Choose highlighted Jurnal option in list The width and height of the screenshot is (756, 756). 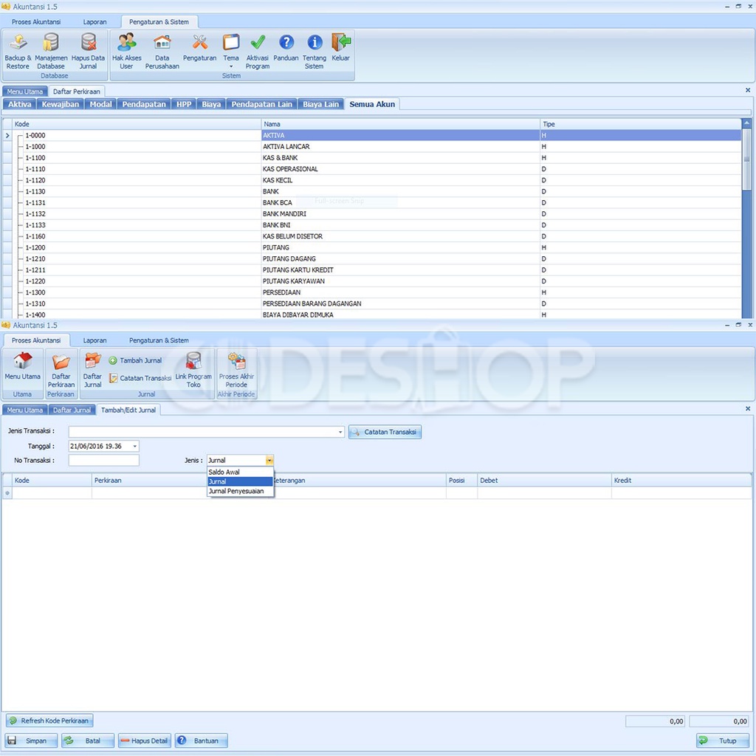click(240, 481)
